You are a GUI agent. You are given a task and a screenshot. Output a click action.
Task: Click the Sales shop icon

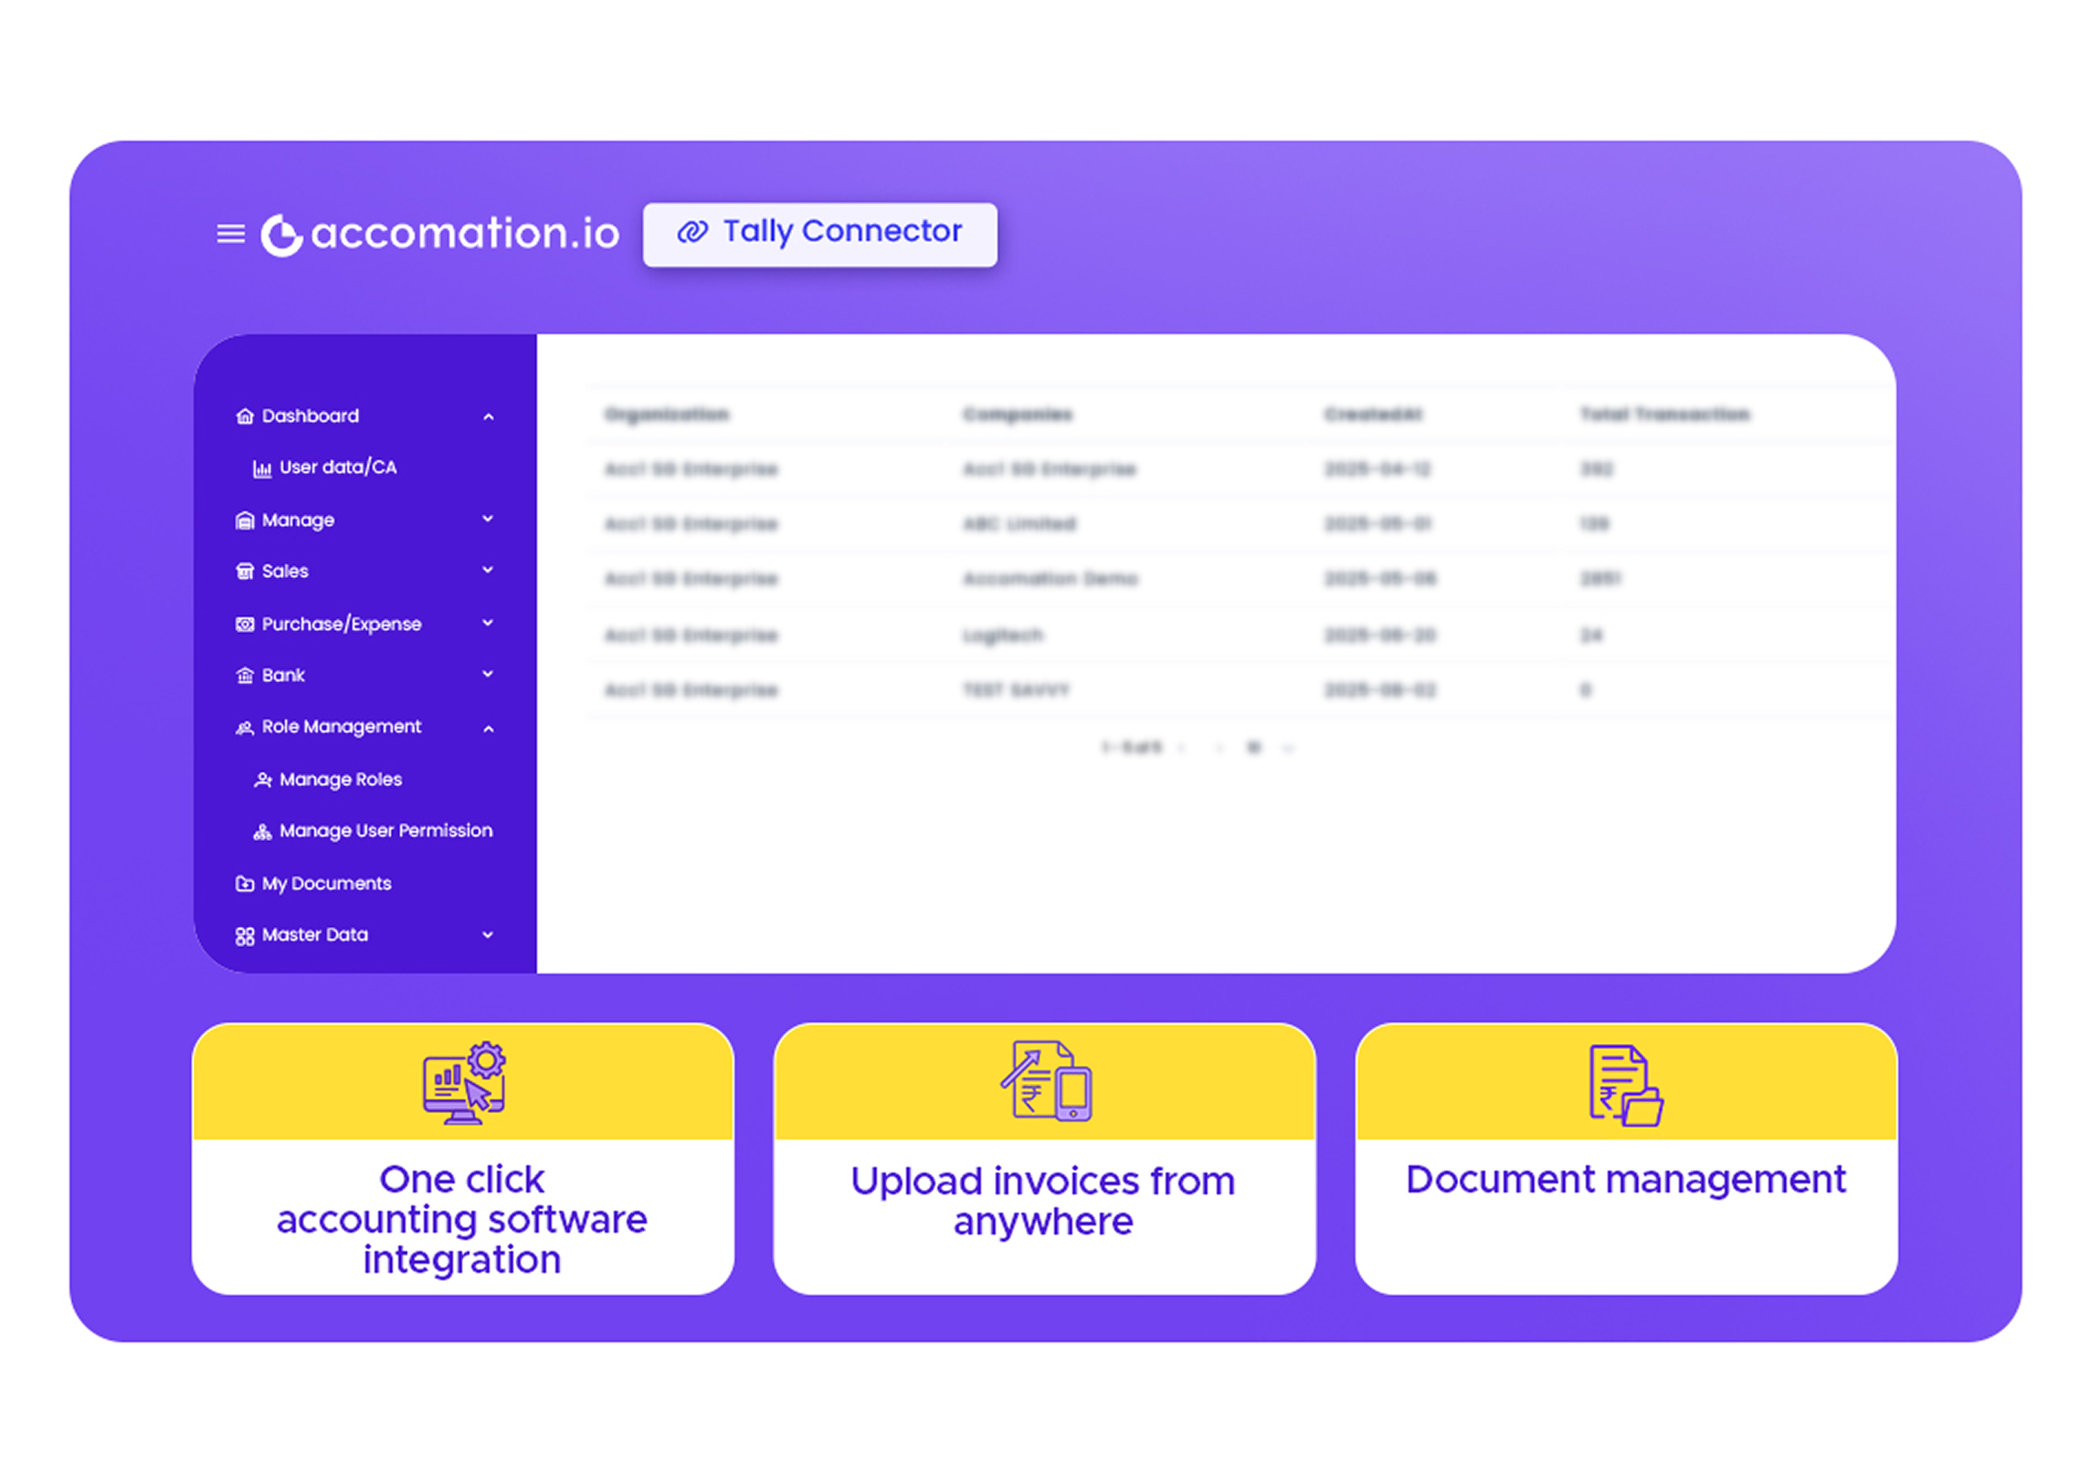[x=245, y=572]
